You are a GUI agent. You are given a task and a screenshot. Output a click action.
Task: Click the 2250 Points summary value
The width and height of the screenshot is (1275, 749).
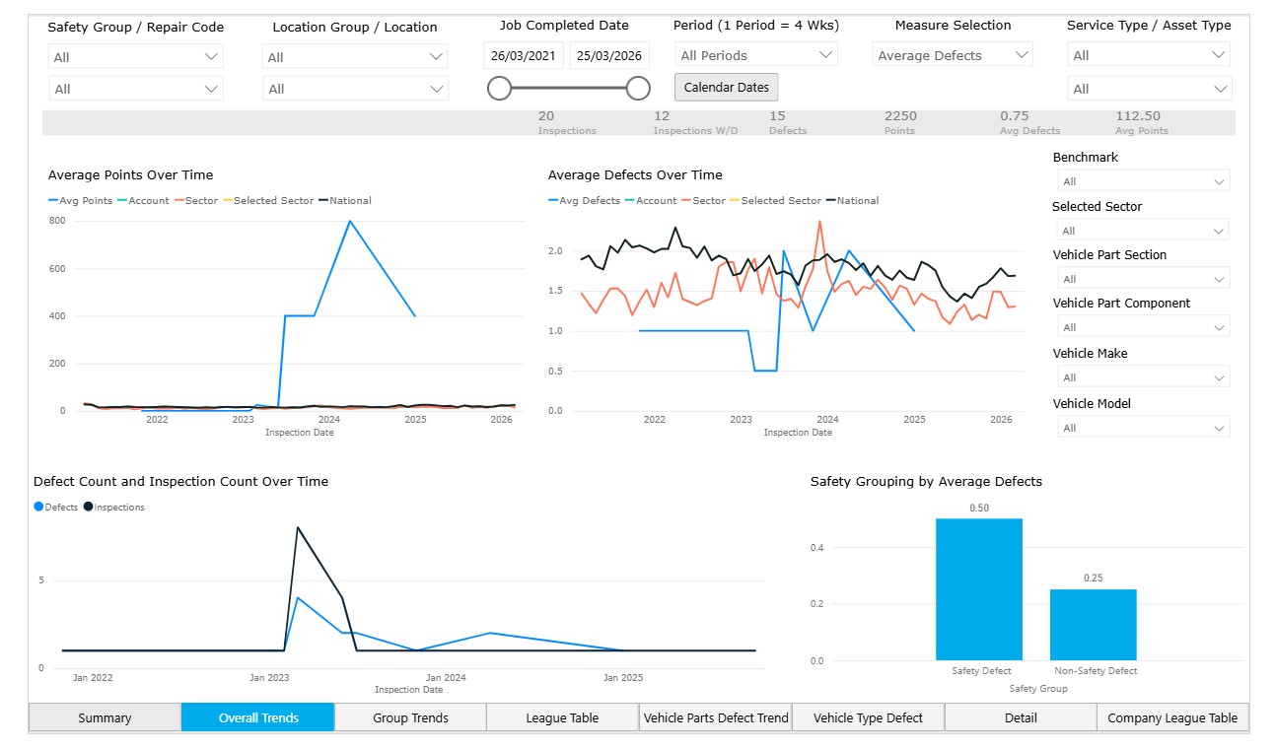(900, 122)
